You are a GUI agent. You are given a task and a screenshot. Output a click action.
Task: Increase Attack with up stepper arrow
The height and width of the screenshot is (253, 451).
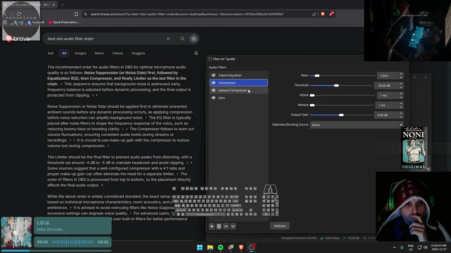coord(401,94)
